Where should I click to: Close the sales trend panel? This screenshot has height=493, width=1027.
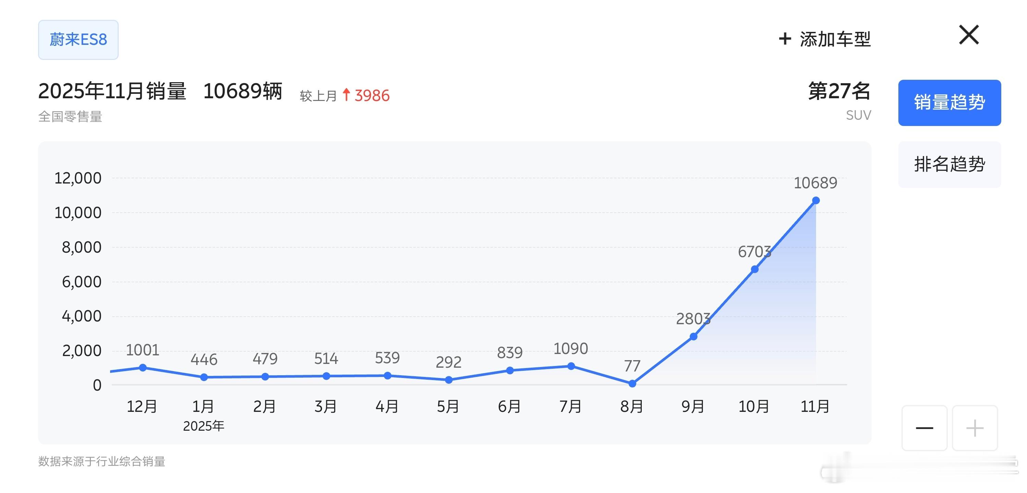coord(969,35)
